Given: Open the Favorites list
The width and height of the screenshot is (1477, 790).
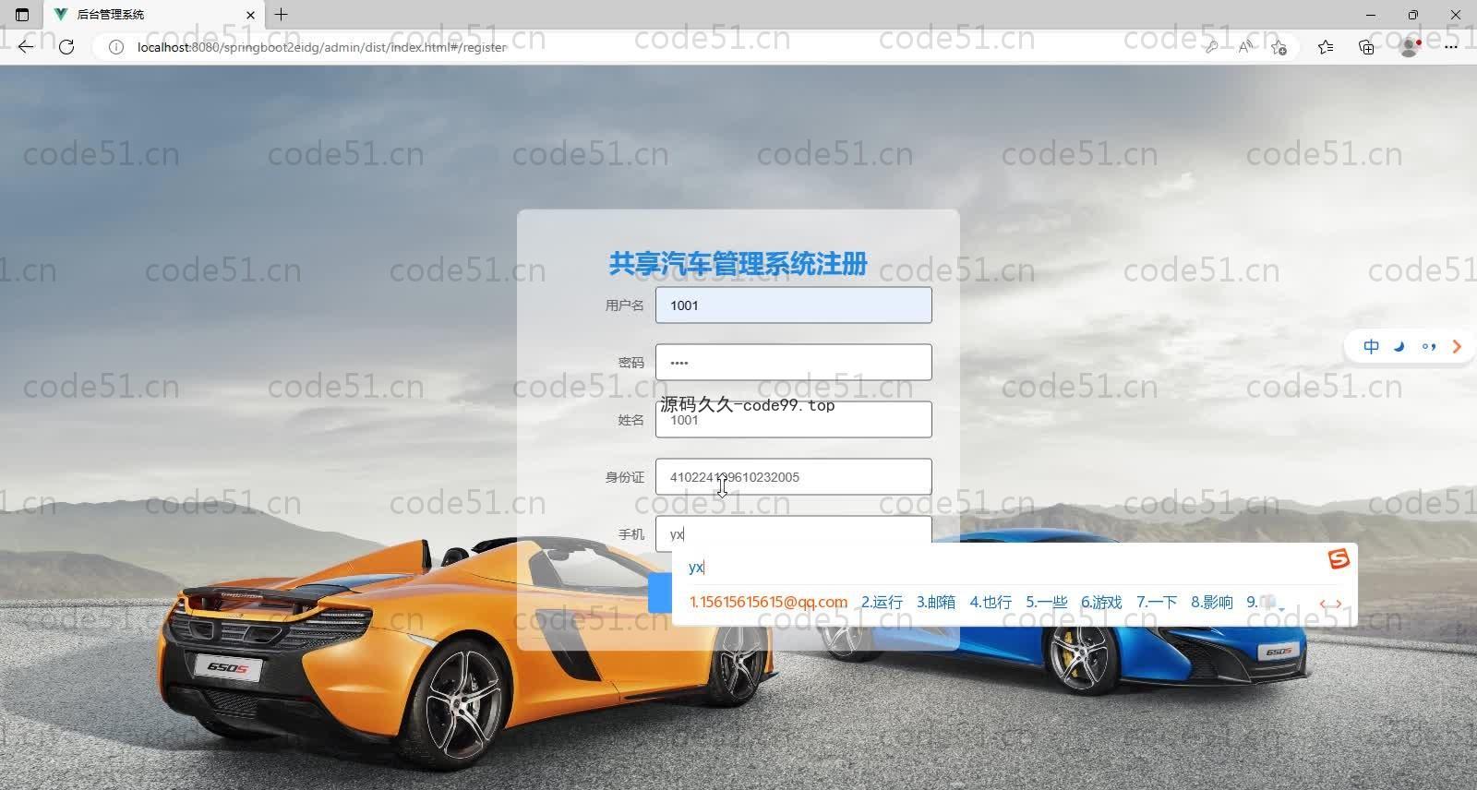Looking at the screenshot, I should click(x=1326, y=47).
